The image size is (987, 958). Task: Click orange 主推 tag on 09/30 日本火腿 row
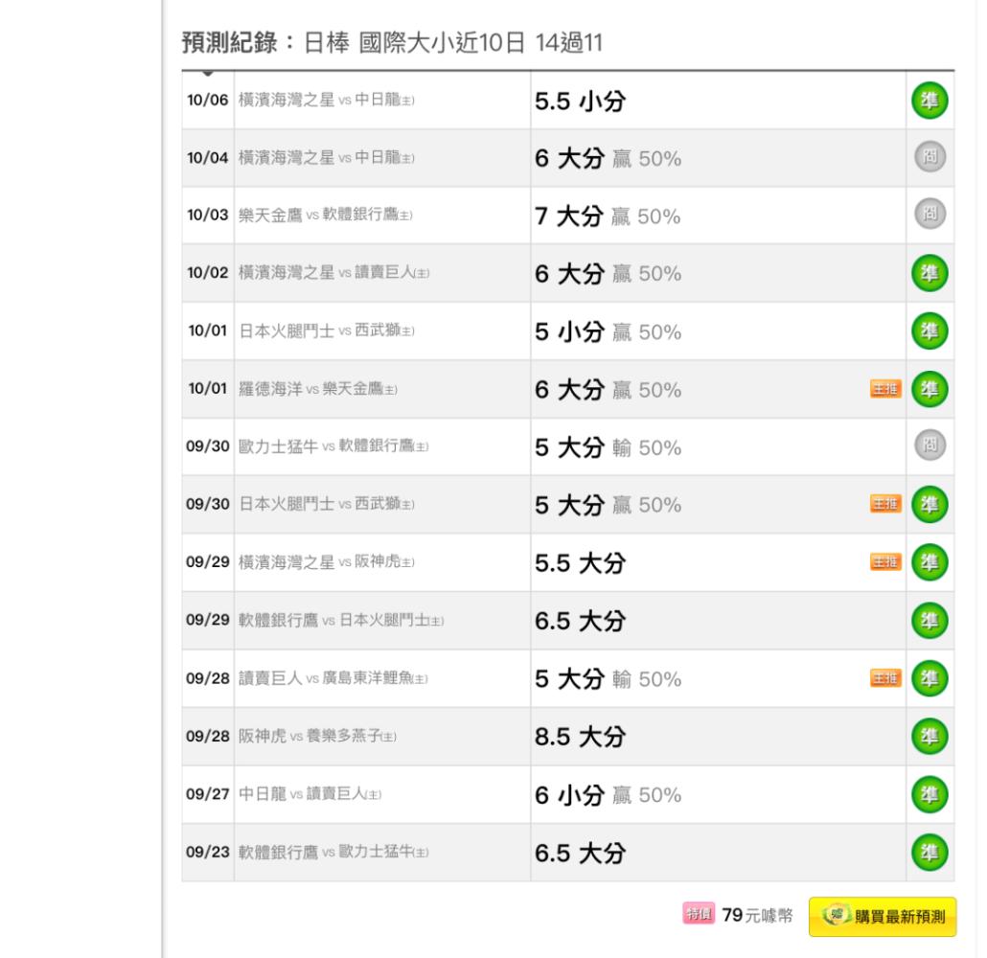click(885, 504)
